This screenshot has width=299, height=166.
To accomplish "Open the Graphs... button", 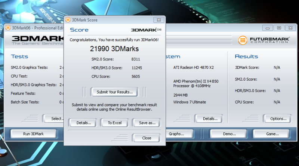I will click(176, 134).
